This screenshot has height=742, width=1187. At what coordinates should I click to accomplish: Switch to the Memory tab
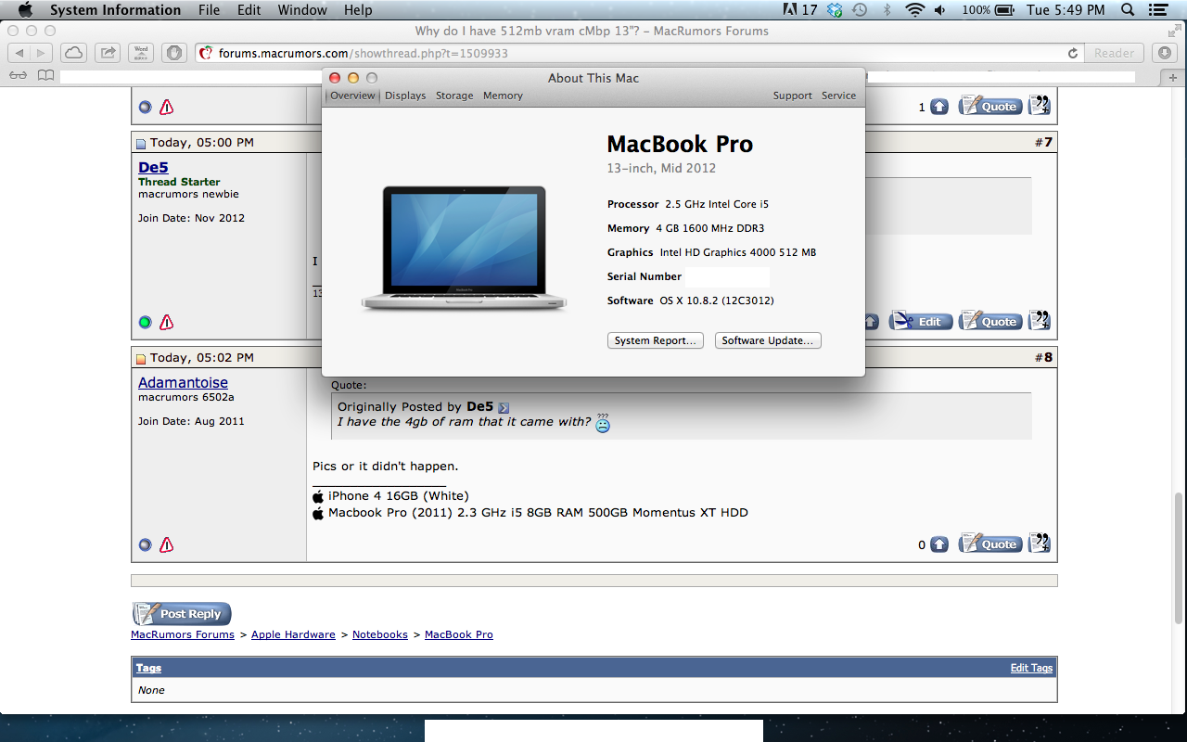(x=503, y=96)
